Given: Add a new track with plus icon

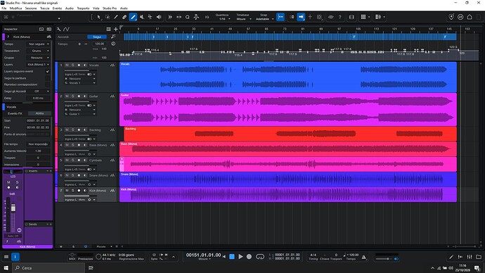Looking at the screenshot, I should tap(116, 29).
